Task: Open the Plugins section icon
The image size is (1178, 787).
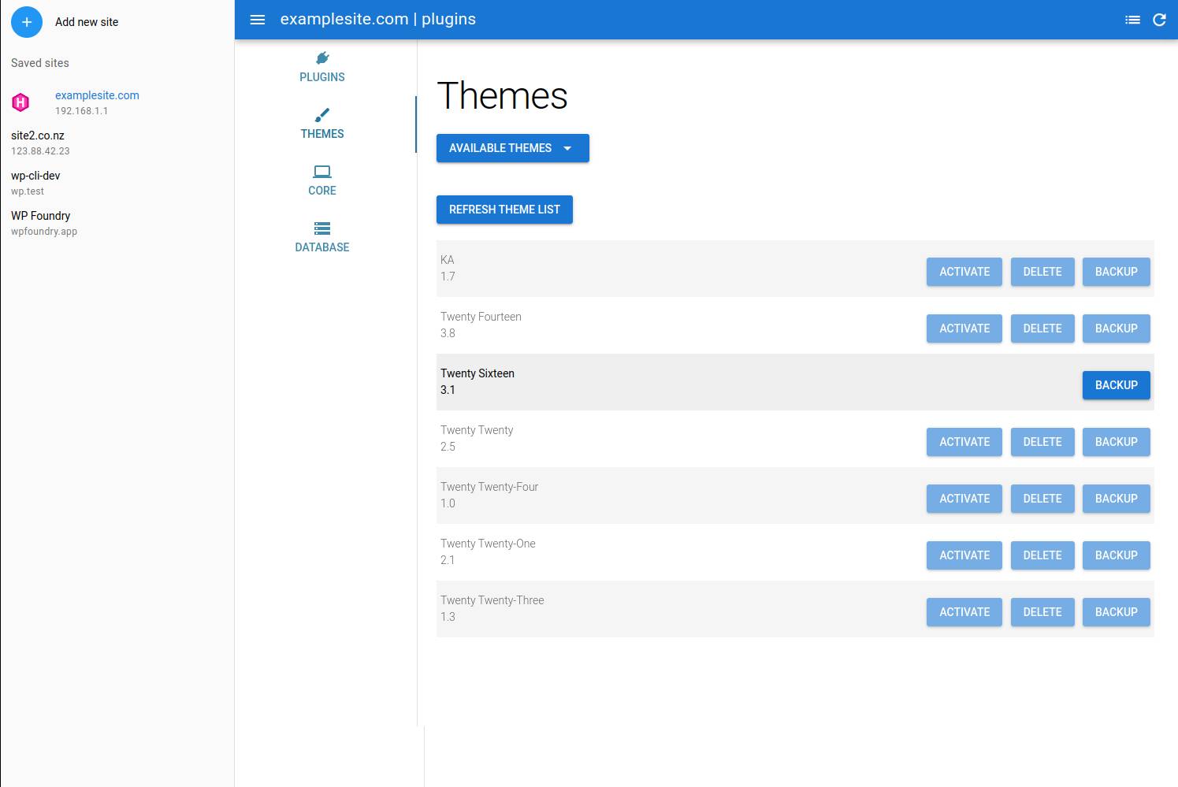Action: pyautogui.click(x=322, y=58)
